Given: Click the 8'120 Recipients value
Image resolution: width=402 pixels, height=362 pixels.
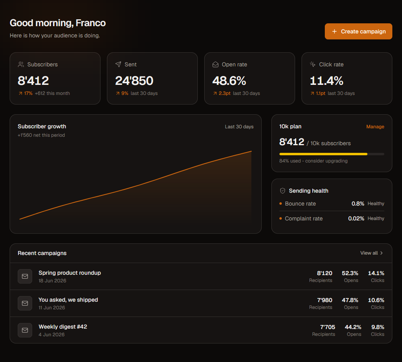Looking at the screenshot, I should coord(324,273).
